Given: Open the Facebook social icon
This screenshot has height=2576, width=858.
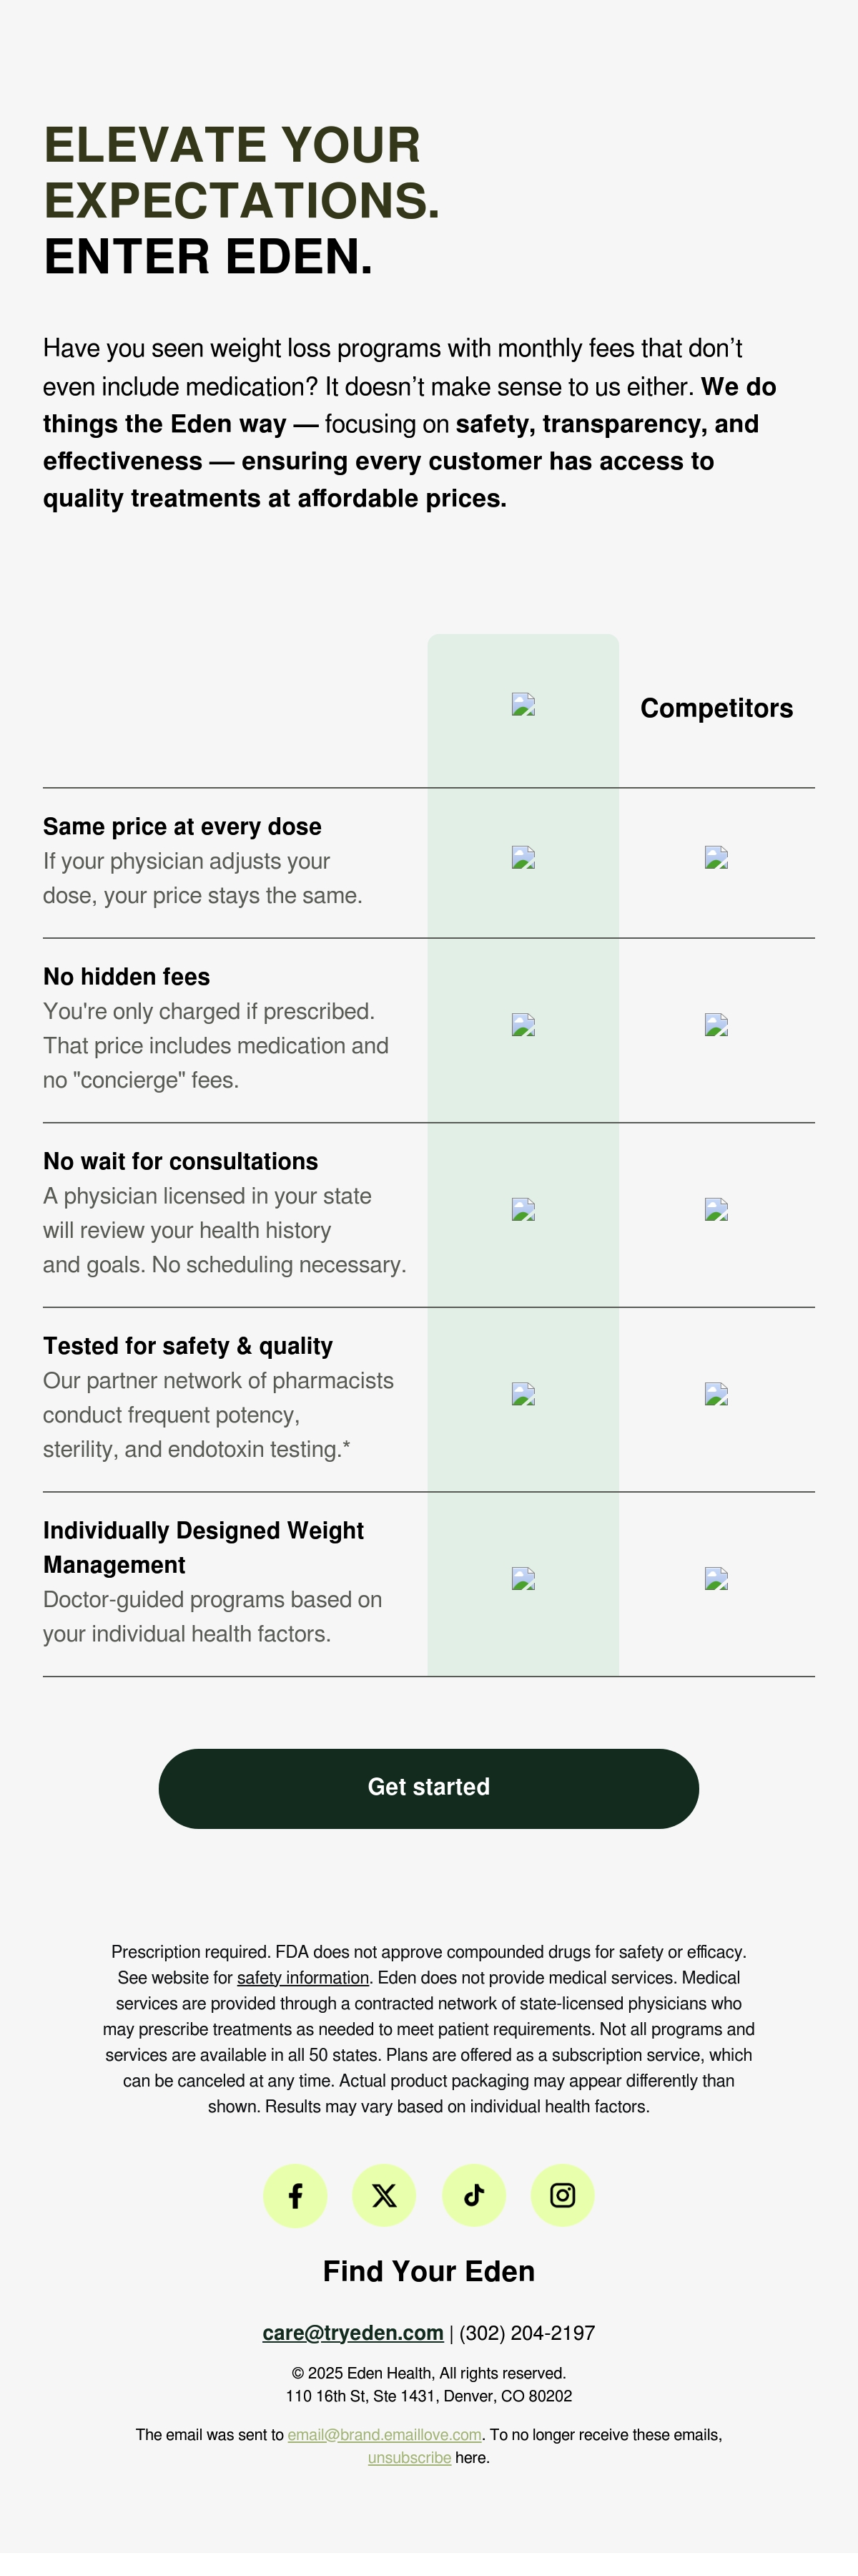Looking at the screenshot, I should coord(295,2195).
